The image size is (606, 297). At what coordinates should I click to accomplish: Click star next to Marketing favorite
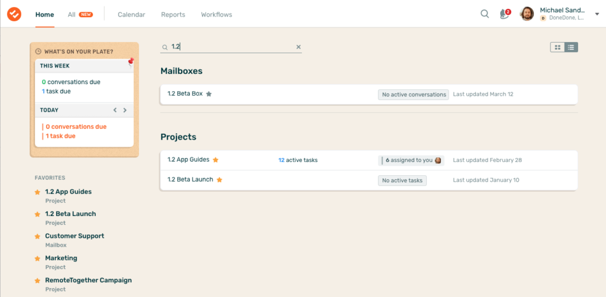(x=37, y=259)
